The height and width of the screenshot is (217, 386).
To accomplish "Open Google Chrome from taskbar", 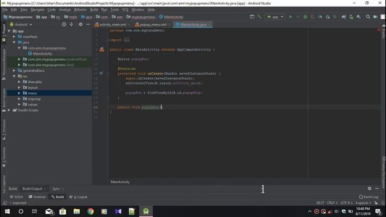I will pos(90,212).
